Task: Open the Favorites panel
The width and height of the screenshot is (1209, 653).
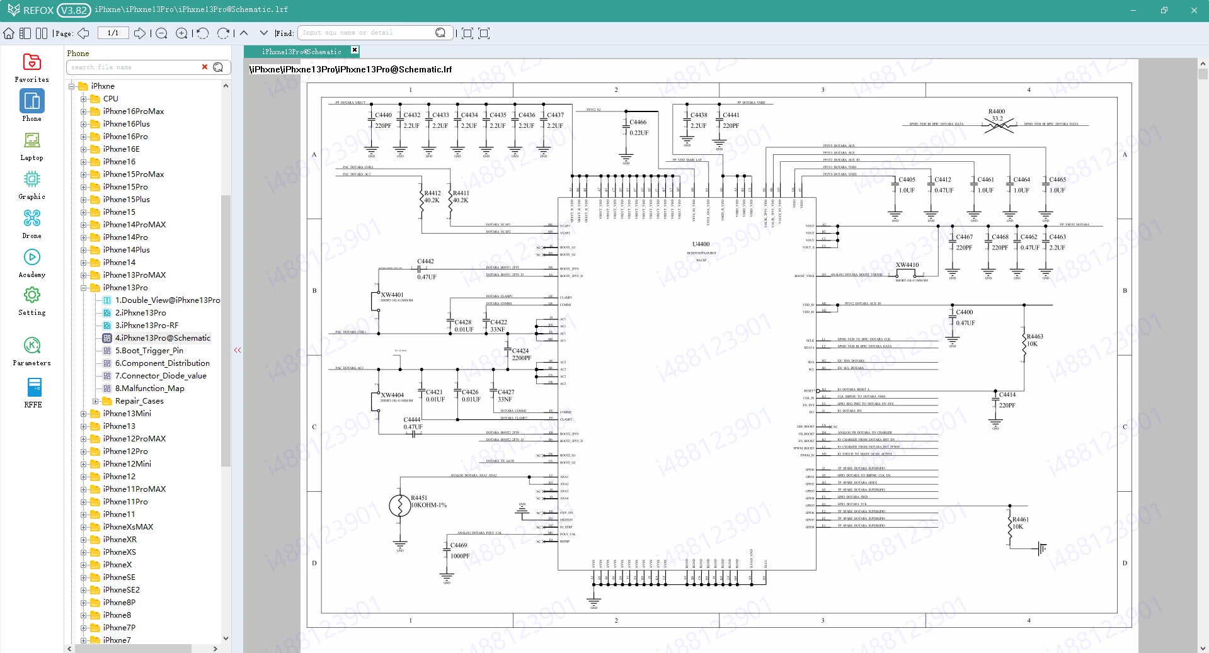Action: coord(32,66)
